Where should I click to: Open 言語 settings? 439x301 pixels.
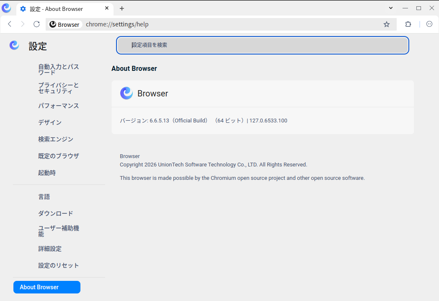tap(44, 197)
